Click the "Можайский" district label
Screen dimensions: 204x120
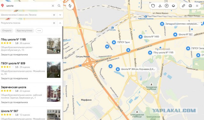(x=163, y=49)
